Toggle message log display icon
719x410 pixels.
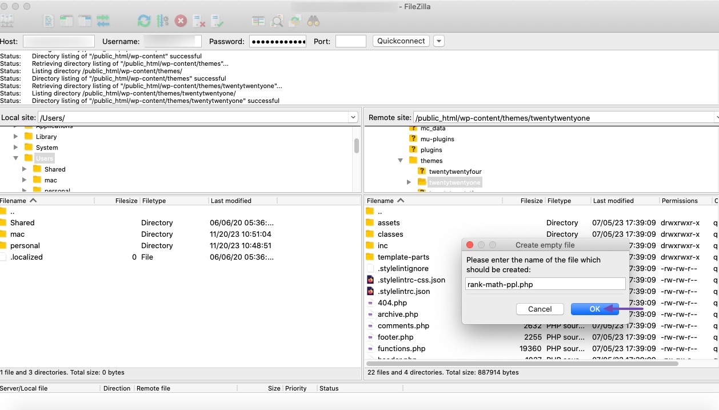coord(49,21)
